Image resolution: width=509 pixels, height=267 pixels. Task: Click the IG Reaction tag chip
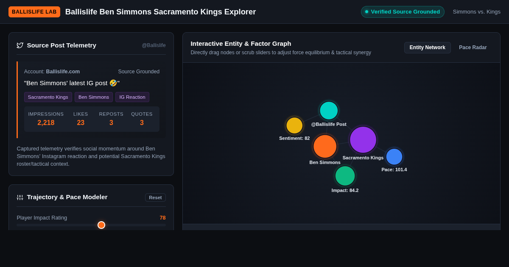pyautogui.click(x=132, y=97)
